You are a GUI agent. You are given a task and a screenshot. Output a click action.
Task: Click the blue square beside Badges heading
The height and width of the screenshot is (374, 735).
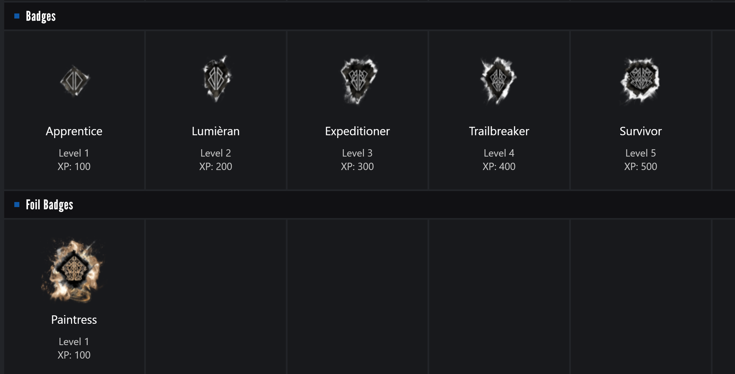click(17, 16)
